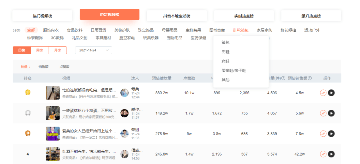Play the 一袋蛋糕粉八个鸡蛋 video
The height and width of the screenshot is (164, 360).
point(331,113)
